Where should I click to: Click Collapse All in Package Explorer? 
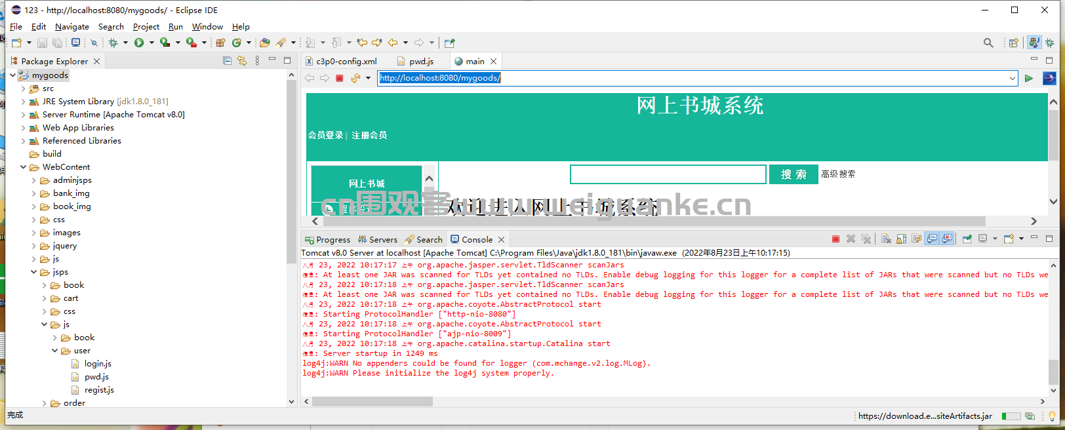(x=227, y=61)
